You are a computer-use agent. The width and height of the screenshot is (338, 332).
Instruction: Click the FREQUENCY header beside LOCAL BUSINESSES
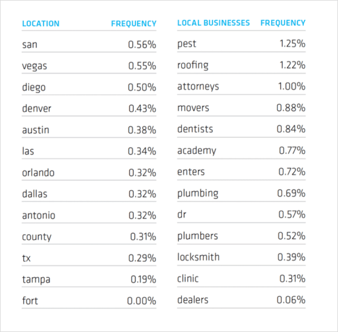[x=283, y=23]
